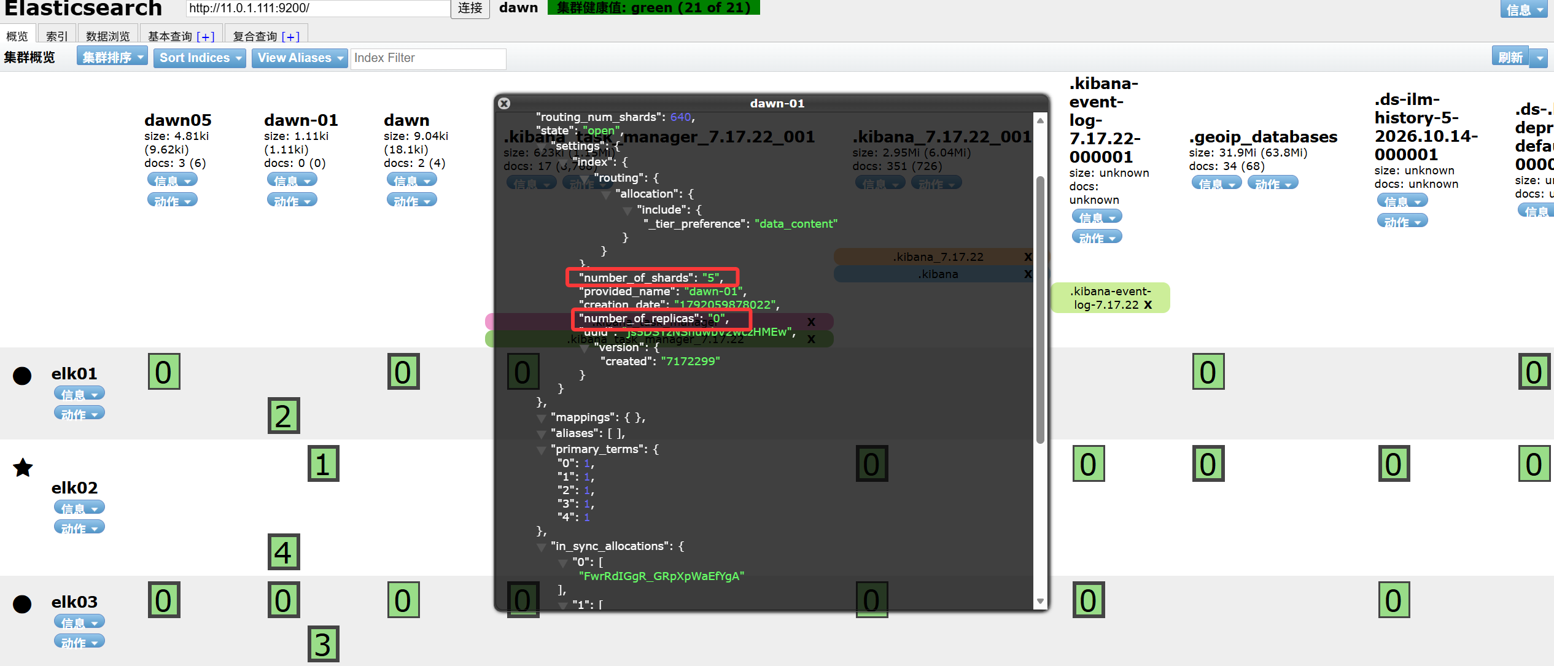Click the Elasticsearch URL address field
The height and width of the screenshot is (666, 1554).
[318, 8]
